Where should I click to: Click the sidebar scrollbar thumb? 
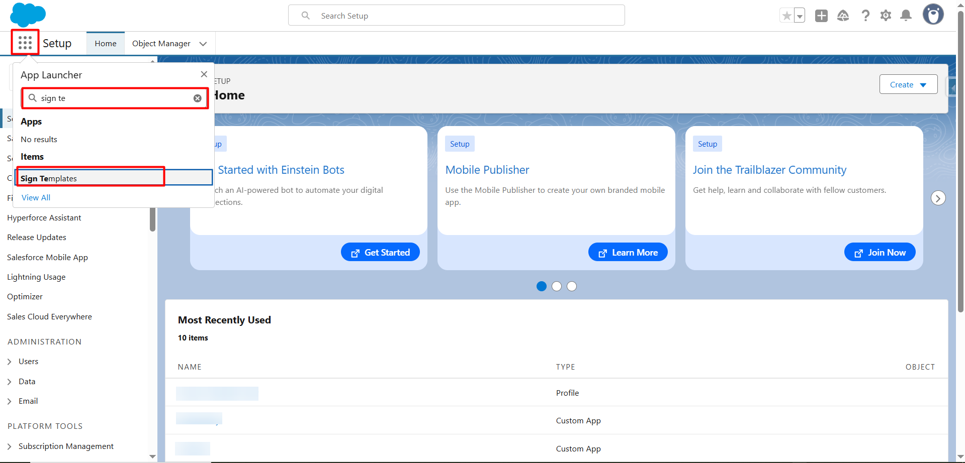[x=152, y=219]
